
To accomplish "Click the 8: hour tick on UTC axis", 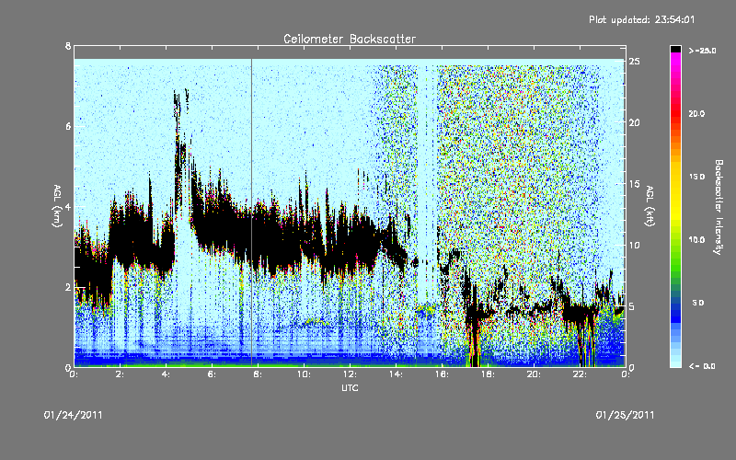I will [x=258, y=374].
